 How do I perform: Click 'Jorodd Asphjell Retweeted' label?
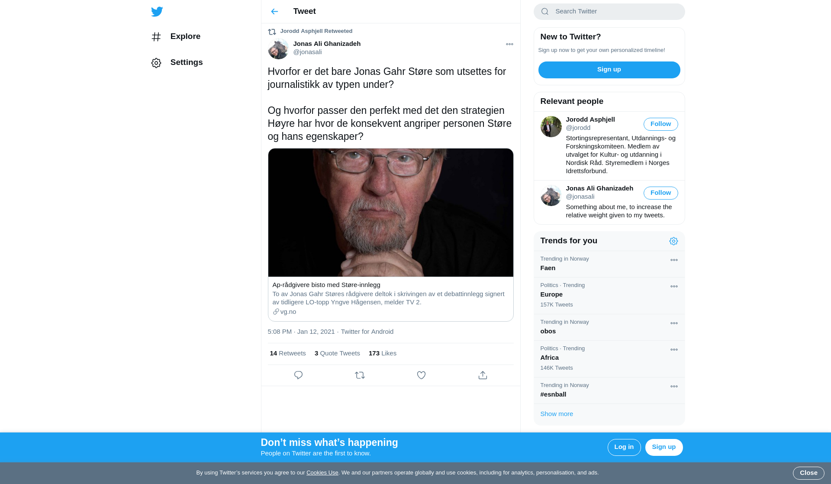coord(316,31)
